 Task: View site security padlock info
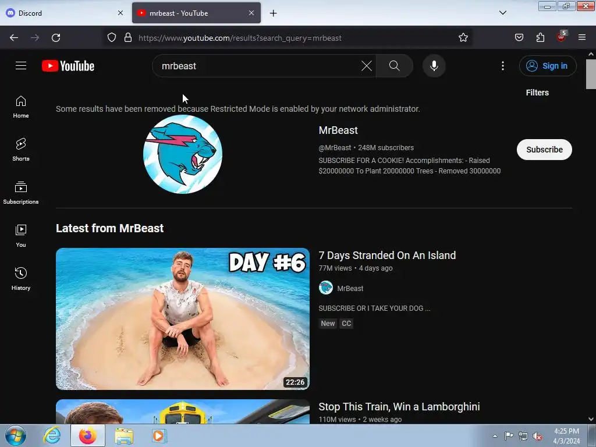coord(128,38)
